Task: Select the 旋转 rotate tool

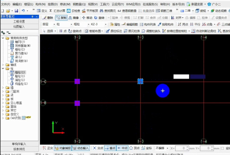Action: tap(99, 18)
